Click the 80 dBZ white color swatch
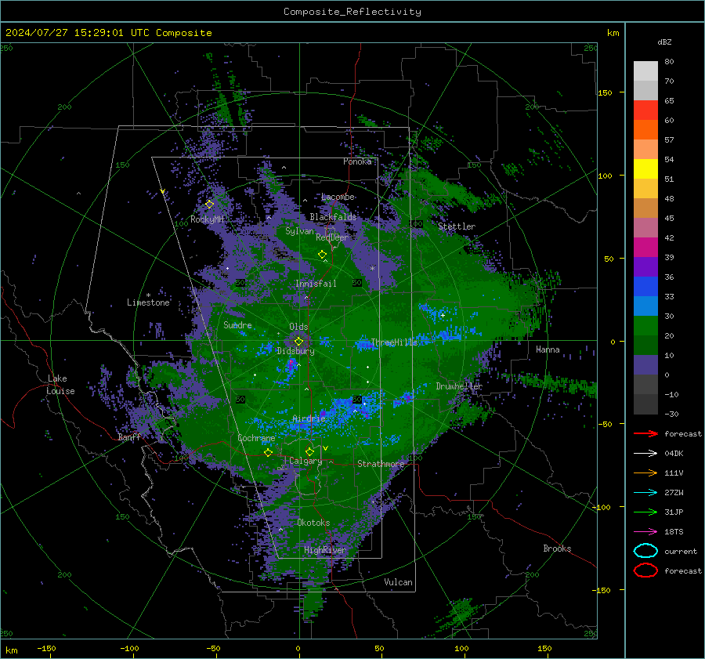Viewport: 705px width, 659px height. point(645,71)
